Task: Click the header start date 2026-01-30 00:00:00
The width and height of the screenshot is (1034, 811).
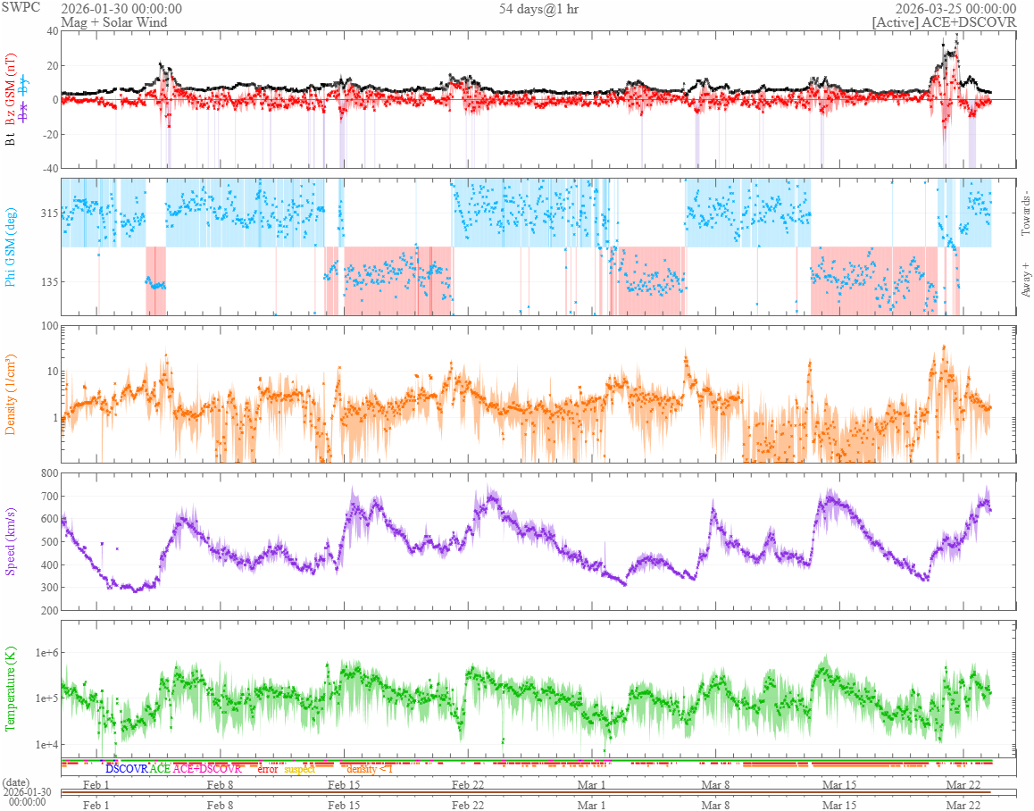Action: pyautogui.click(x=121, y=9)
